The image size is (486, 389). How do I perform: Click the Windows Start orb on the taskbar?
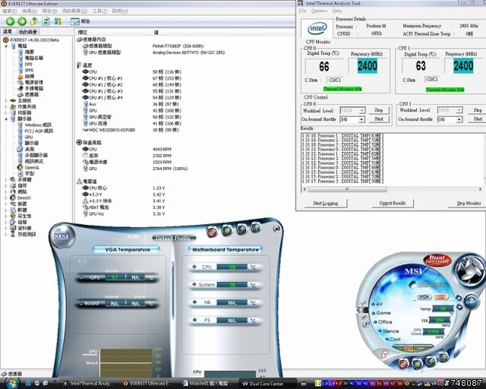pos(12,383)
